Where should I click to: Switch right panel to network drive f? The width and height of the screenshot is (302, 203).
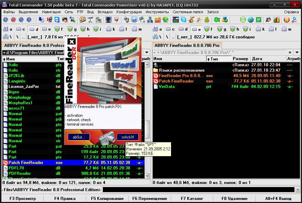click(x=209, y=29)
